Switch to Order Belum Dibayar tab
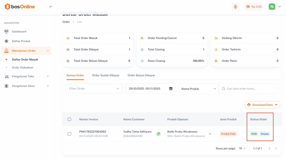This screenshot has width=286, height=159. tap(141, 75)
